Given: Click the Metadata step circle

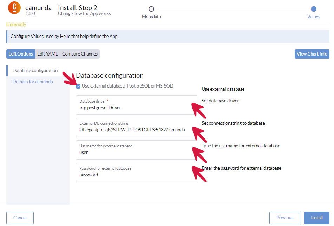Looking at the screenshot, I should tap(151, 9).
